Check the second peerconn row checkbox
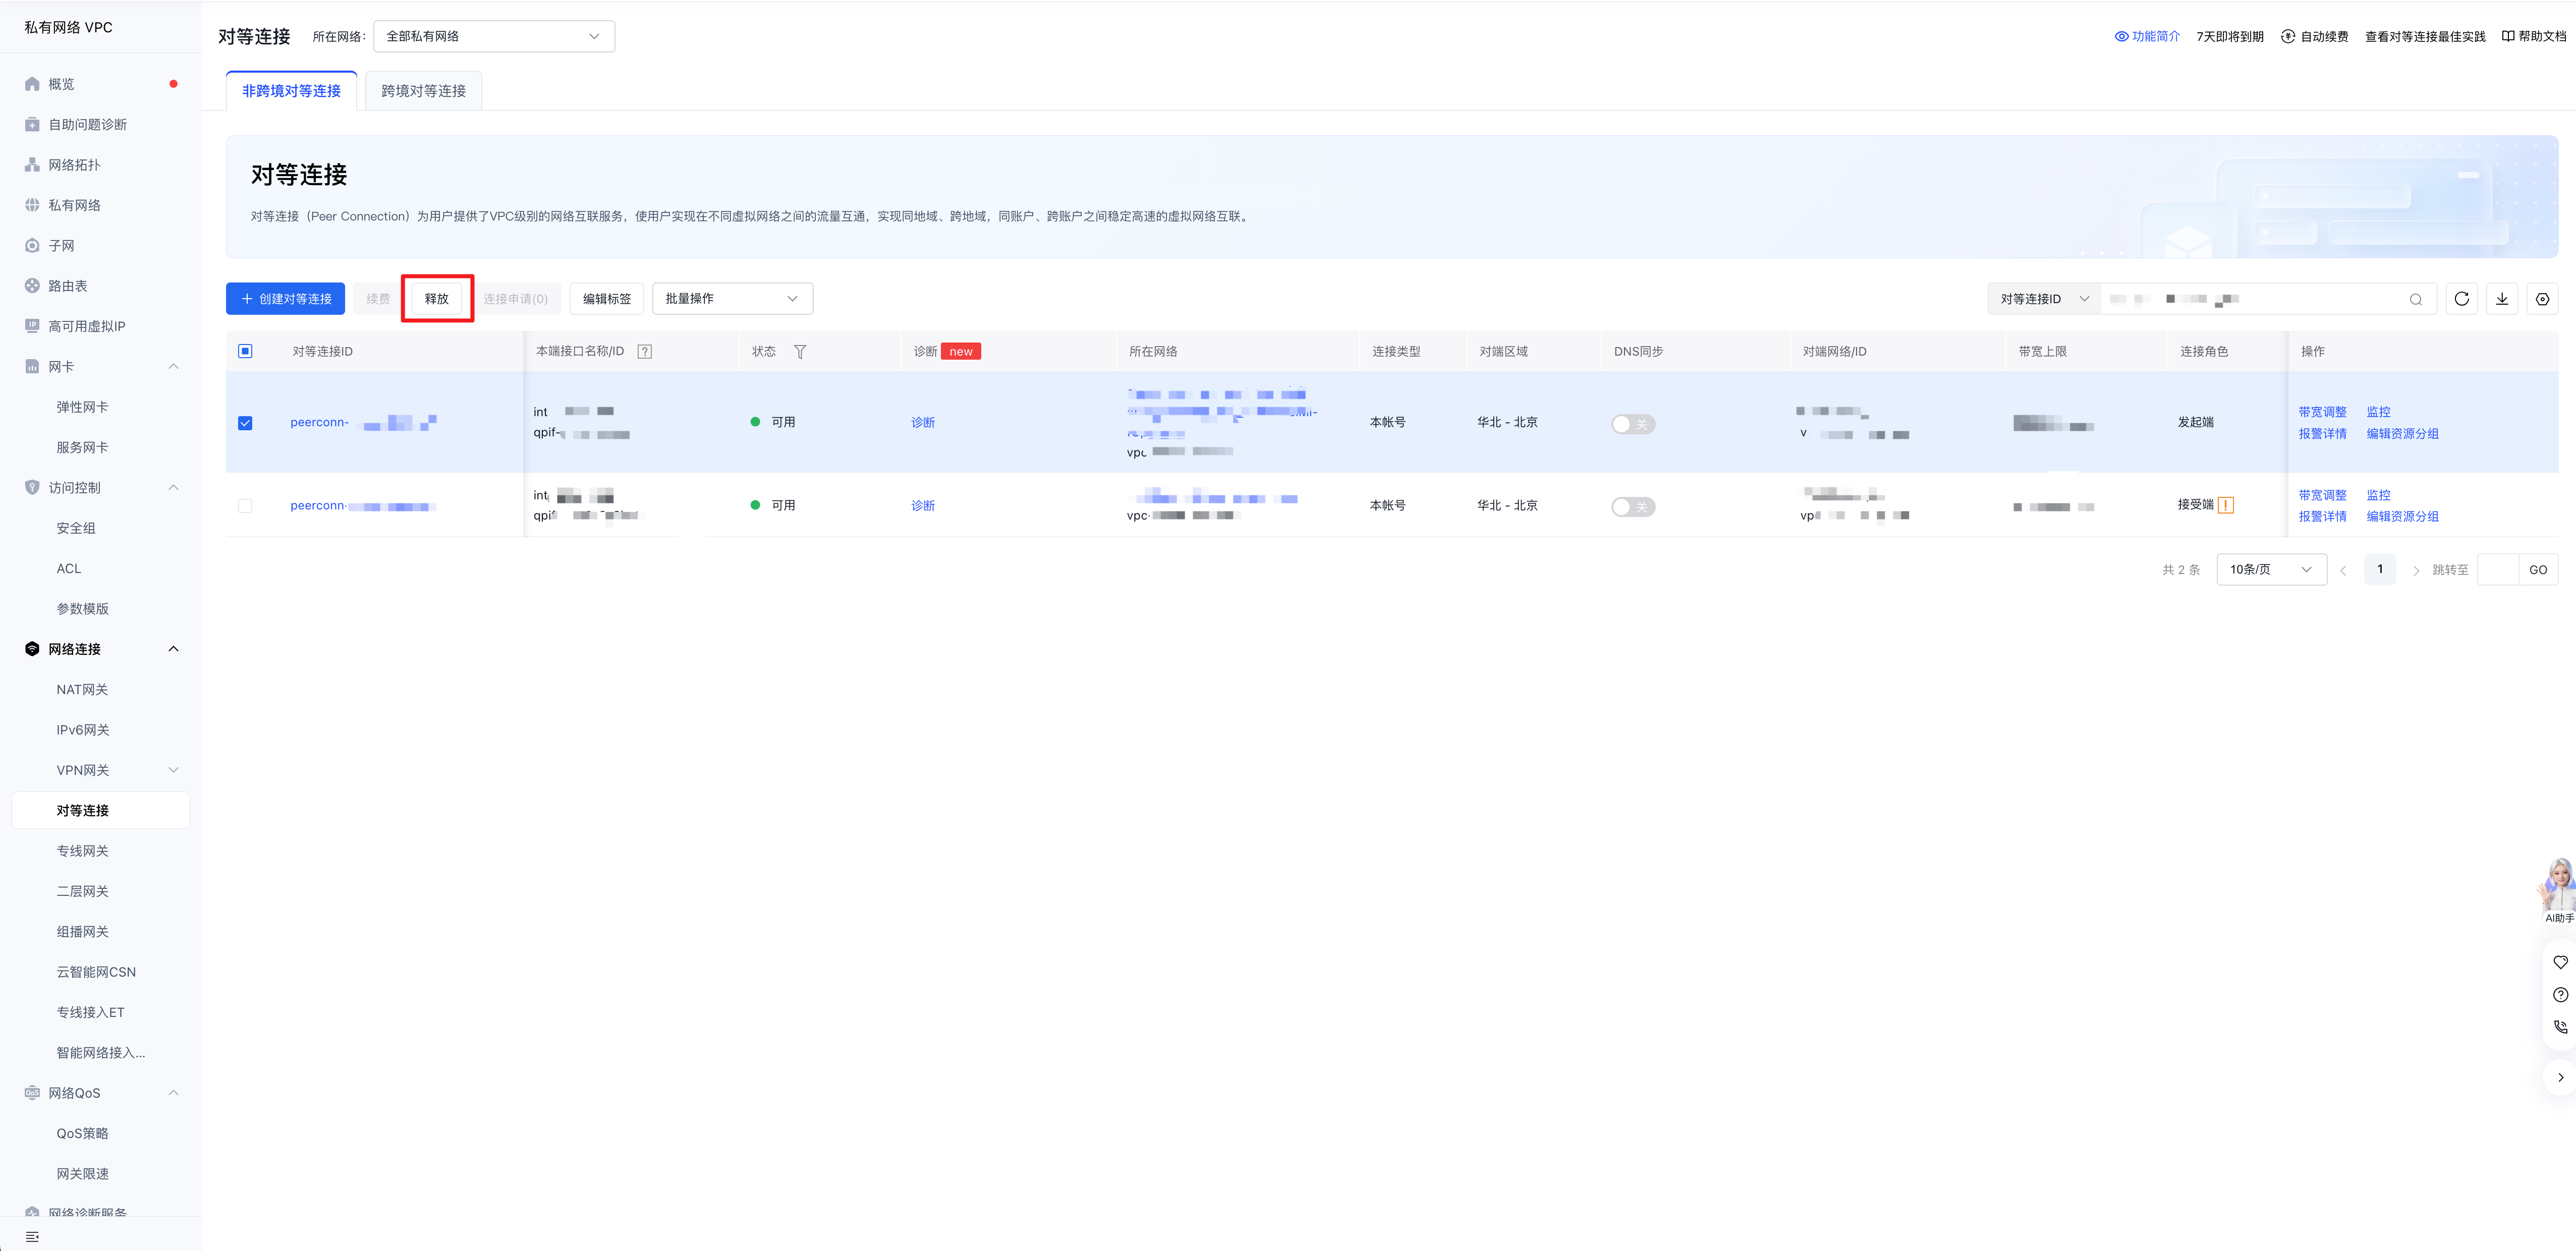 (245, 506)
